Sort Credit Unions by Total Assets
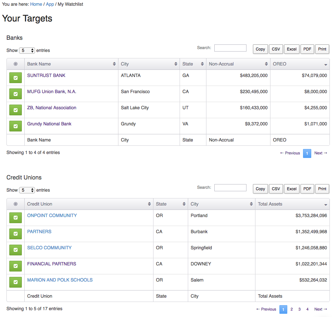The height and width of the screenshot is (317, 332). pyautogui.click(x=292, y=204)
